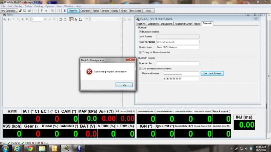Image resolution: width=271 pixels, height=152 pixels.
Task: Click the Bluetooth icon in main toolbar
Action: point(65,11)
